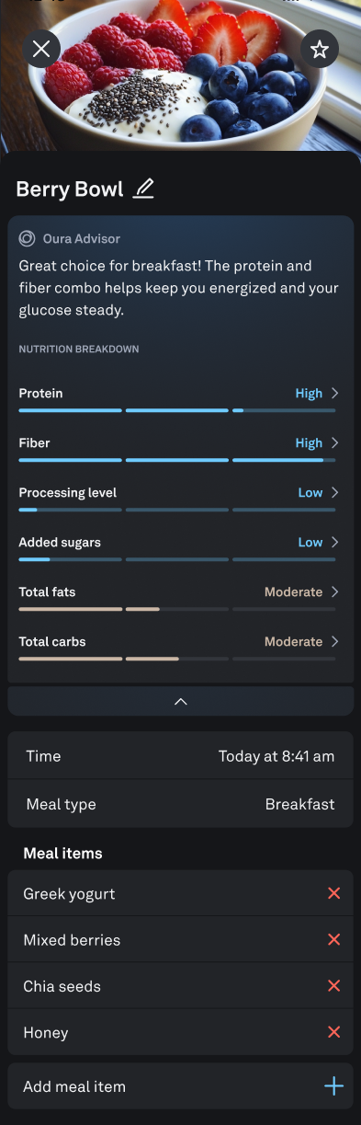This screenshot has height=1125, width=361.
Task: Open Fiber breakdown via chevron
Action: click(x=334, y=442)
